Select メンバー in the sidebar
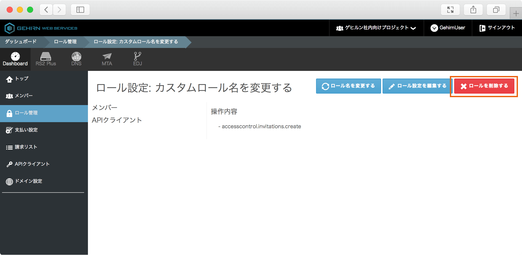The height and width of the screenshot is (255, 522). [23, 96]
